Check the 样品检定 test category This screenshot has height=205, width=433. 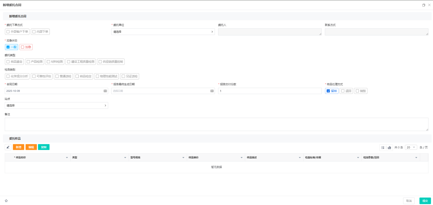[x=84, y=76]
